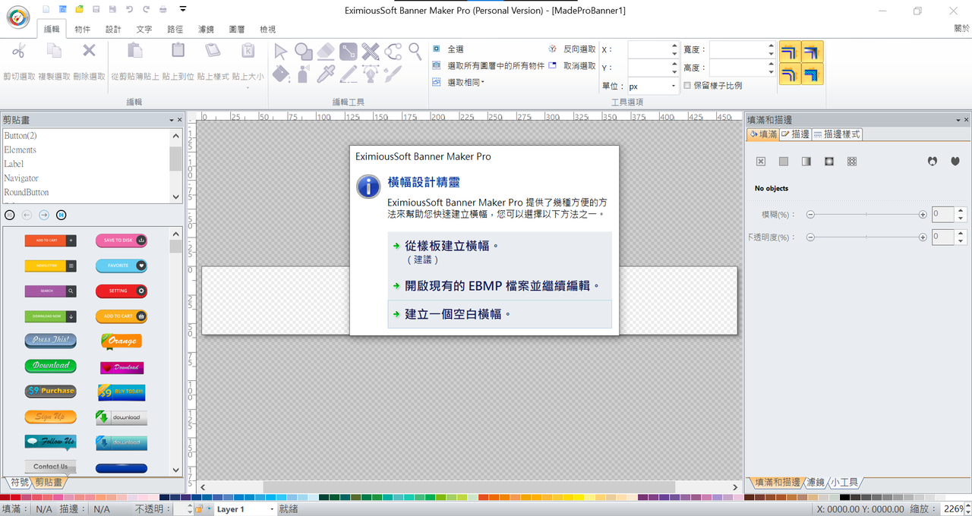Activate the node edit tool

pyautogui.click(x=349, y=52)
